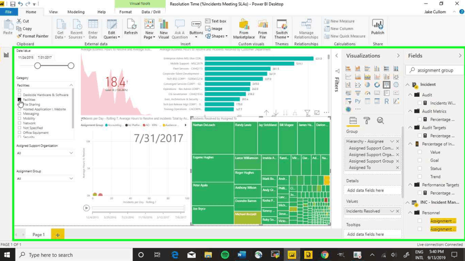Choose the Gauge visualization icon
Screen dimensions: 465x261
(x=367, y=93)
